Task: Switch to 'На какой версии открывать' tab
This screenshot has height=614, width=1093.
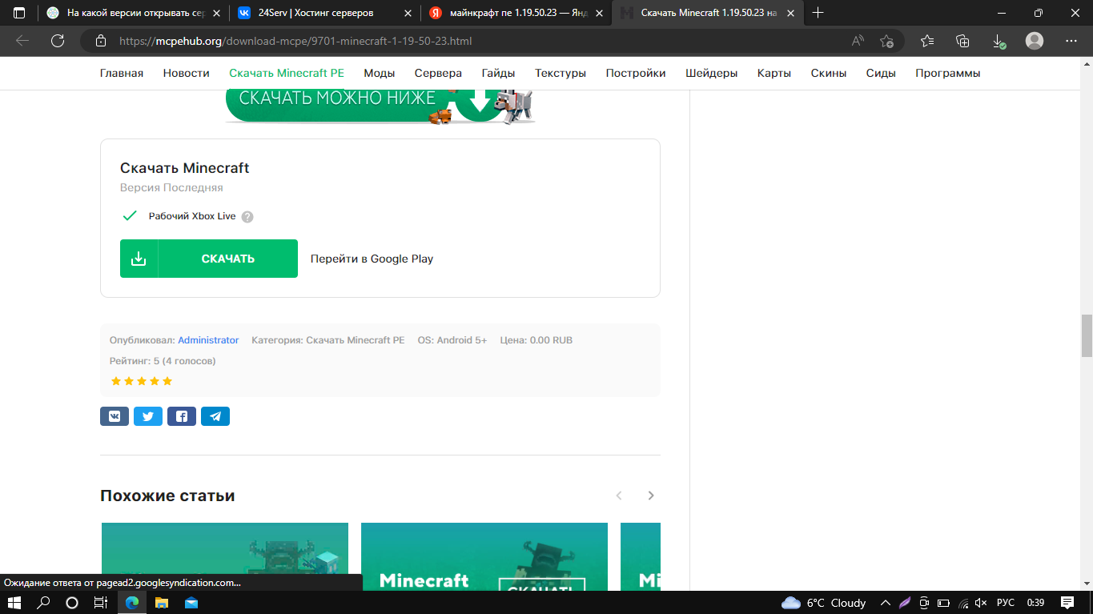Action: 133,13
